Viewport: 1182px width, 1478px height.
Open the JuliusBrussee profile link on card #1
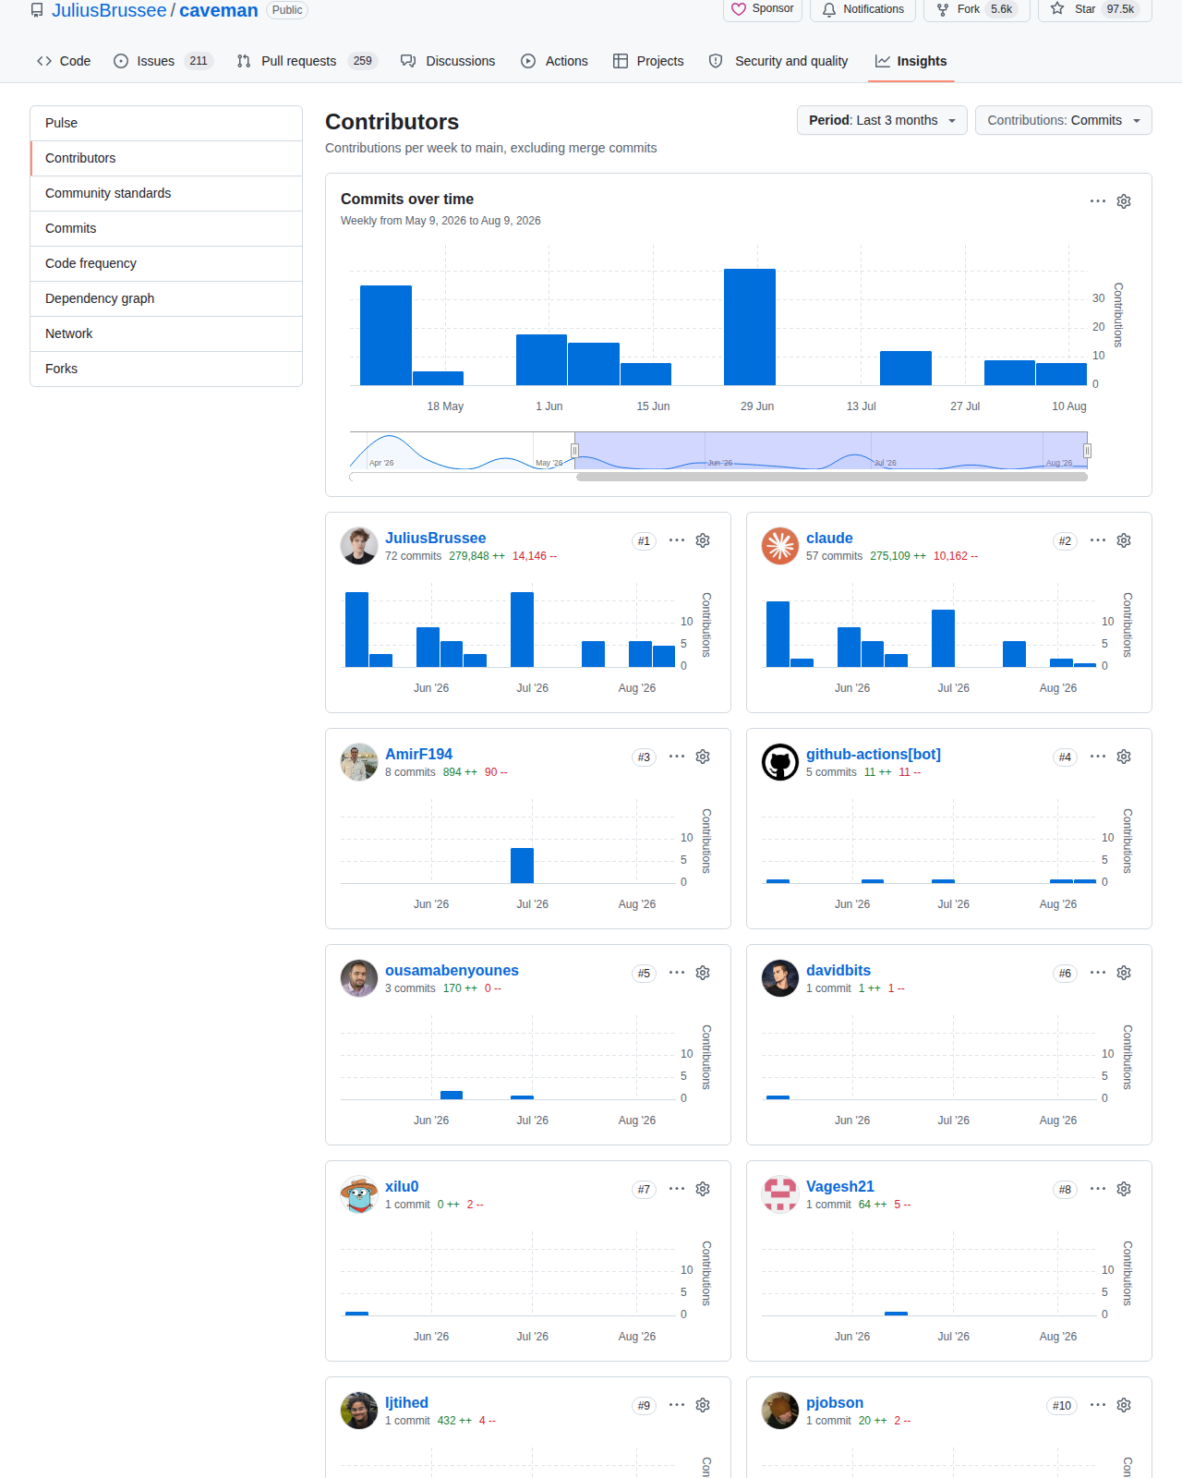point(435,538)
